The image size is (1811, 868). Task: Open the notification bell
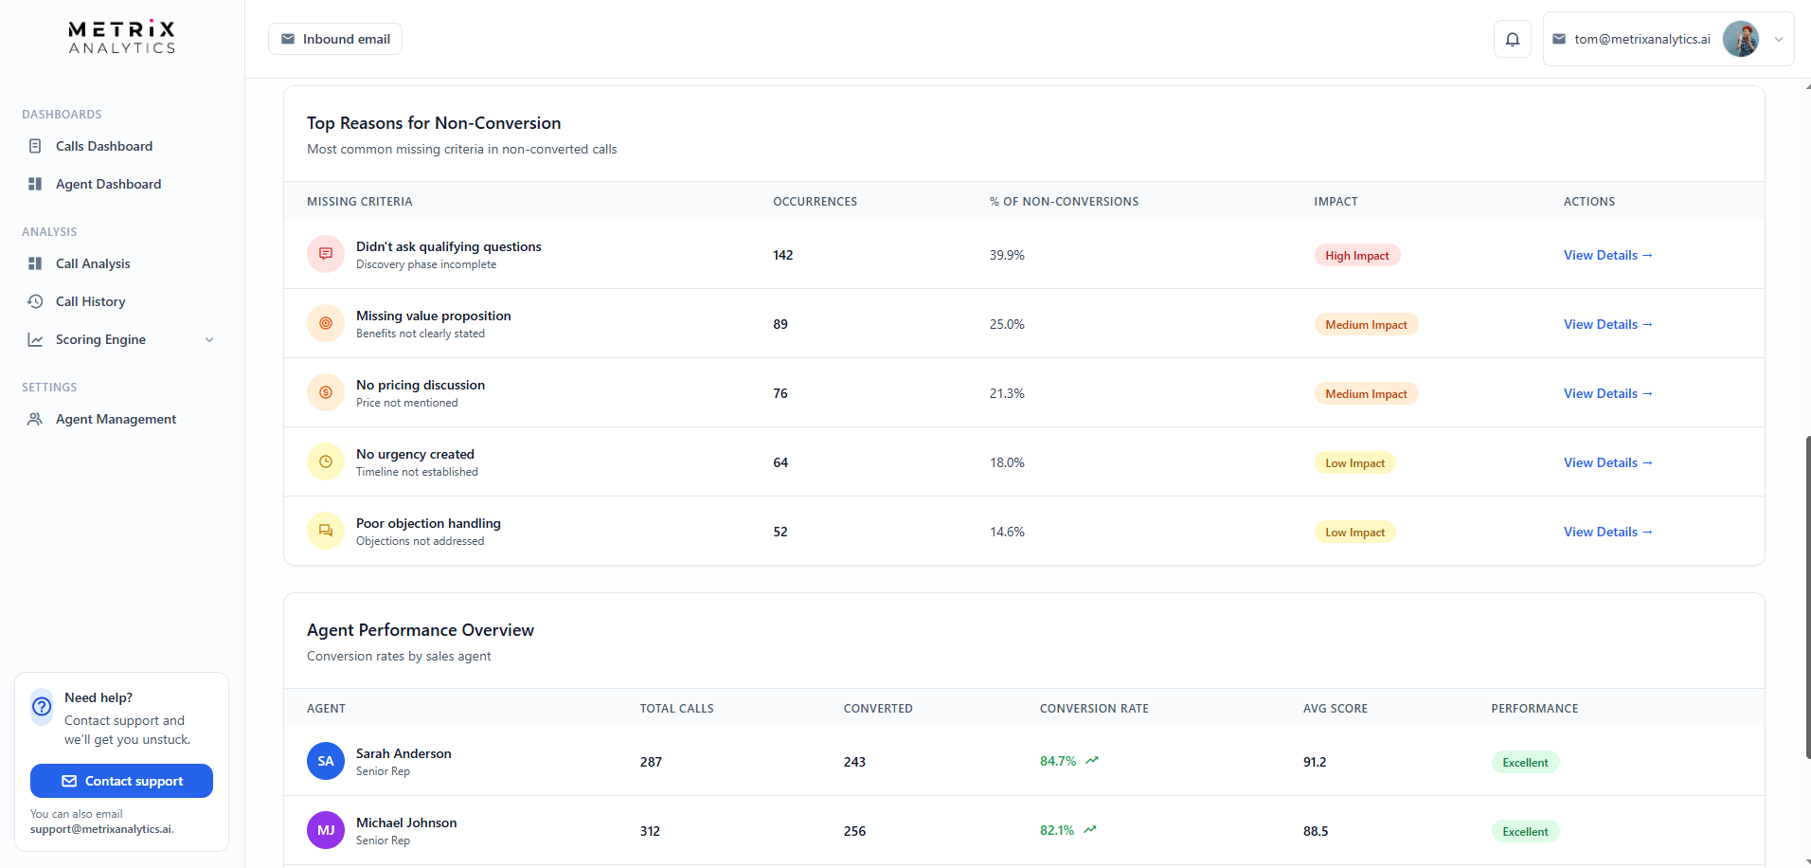pyautogui.click(x=1512, y=39)
